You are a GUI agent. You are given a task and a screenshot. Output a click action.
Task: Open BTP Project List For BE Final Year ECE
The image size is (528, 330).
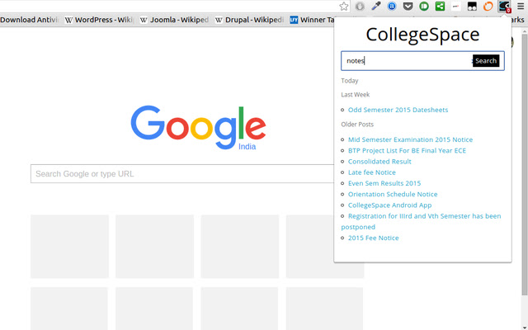(x=407, y=150)
